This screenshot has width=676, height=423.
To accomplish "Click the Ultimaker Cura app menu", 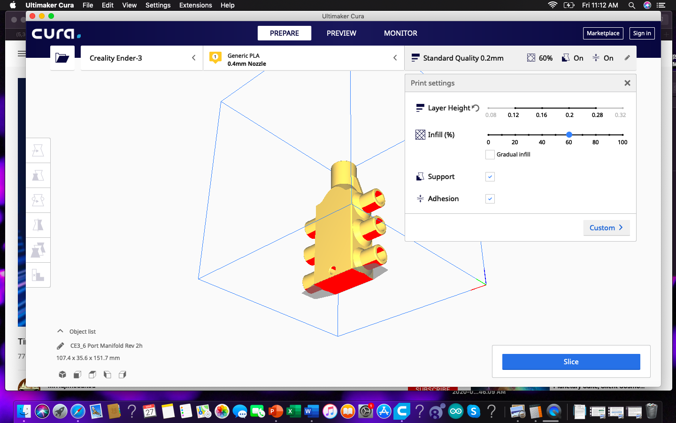I will pos(50,5).
